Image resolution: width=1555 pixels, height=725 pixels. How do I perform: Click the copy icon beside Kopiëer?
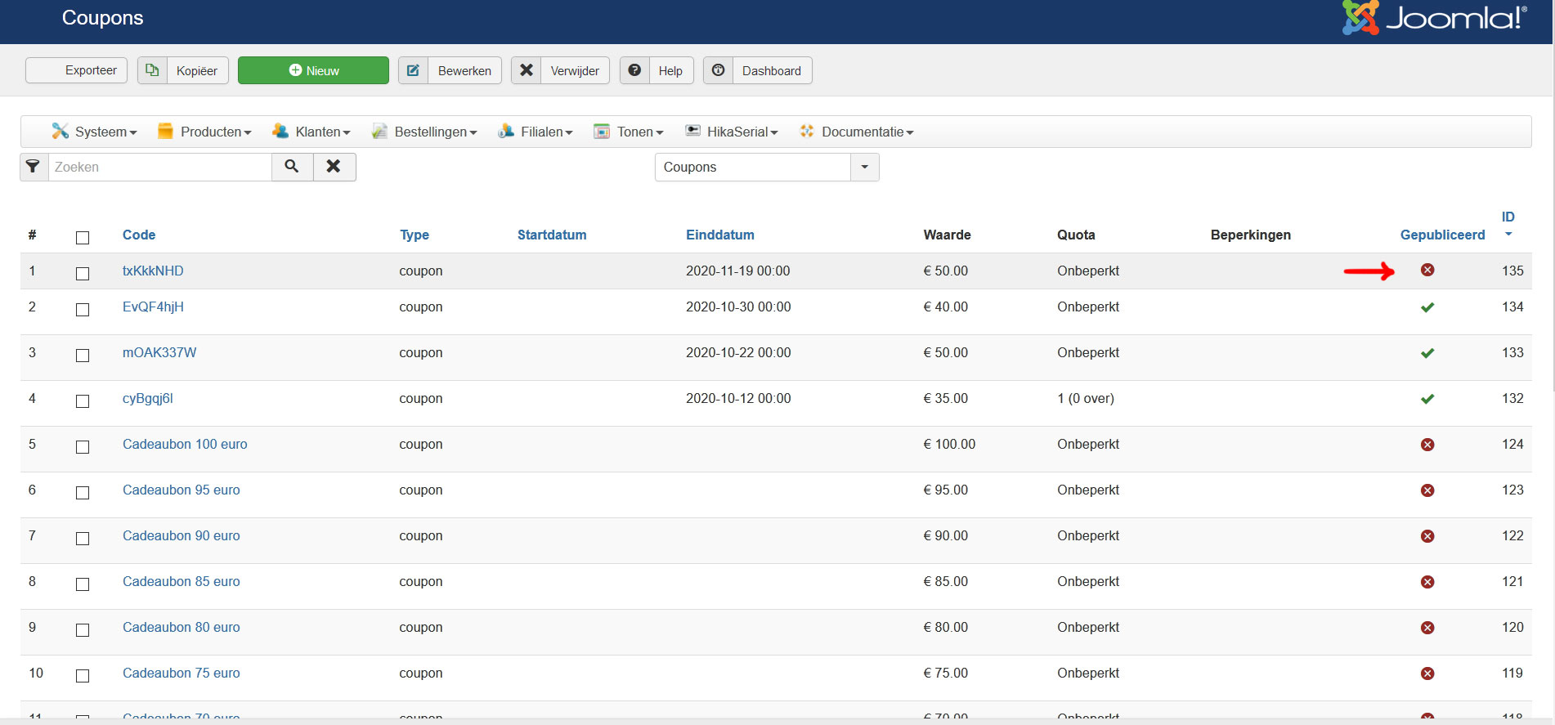click(x=152, y=70)
